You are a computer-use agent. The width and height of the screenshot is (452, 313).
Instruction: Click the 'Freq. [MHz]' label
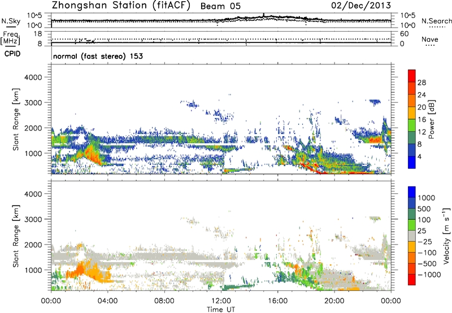pos(10,38)
